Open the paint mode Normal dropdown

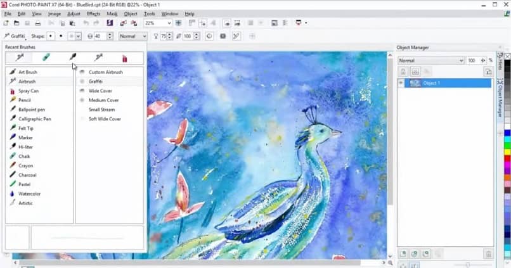[x=133, y=36]
